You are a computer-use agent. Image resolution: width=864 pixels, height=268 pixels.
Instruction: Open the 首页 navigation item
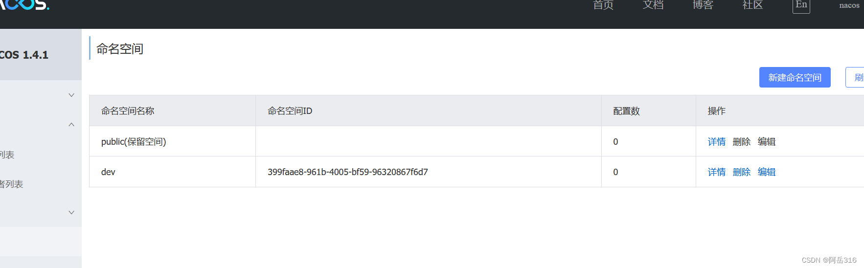(x=603, y=5)
